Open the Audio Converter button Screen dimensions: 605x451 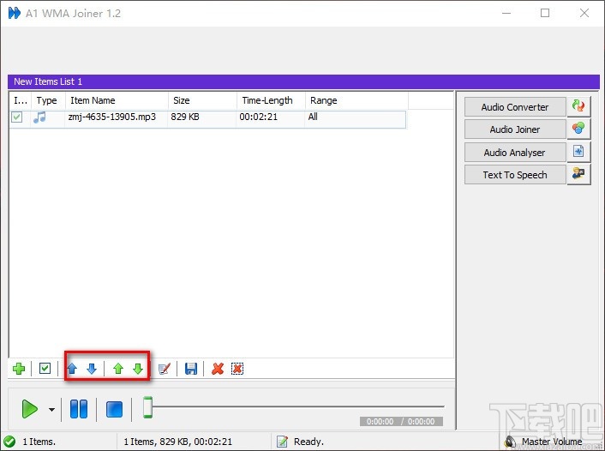pos(515,107)
